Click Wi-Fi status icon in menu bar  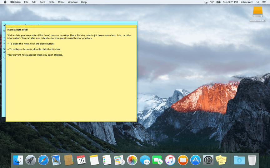pos(212,2)
